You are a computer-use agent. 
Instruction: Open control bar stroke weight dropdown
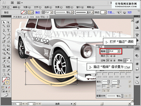[52, 12]
